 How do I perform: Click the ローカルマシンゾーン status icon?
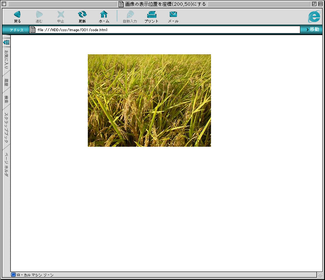click(x=13, y=275)
